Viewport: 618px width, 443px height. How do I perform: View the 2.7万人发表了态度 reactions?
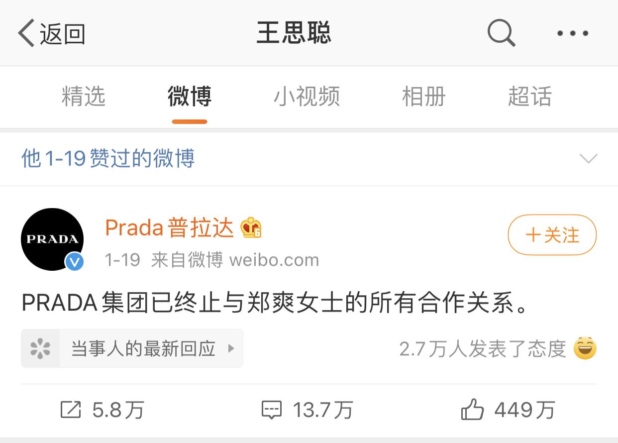pos(483,349)
